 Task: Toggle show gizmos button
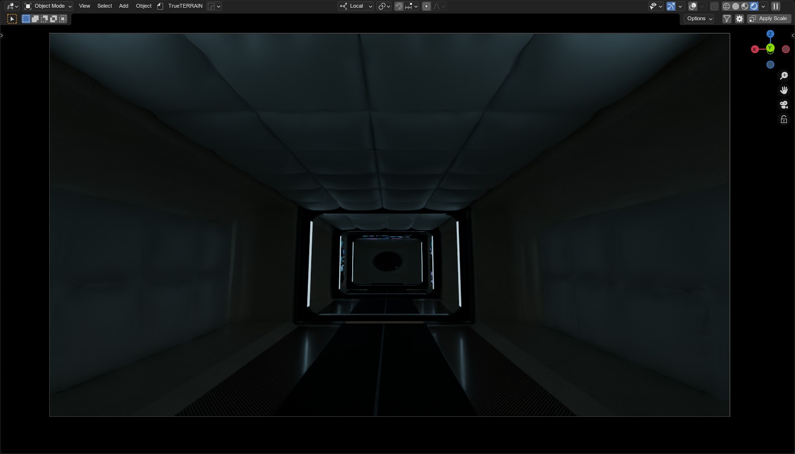tap(671, 6)
